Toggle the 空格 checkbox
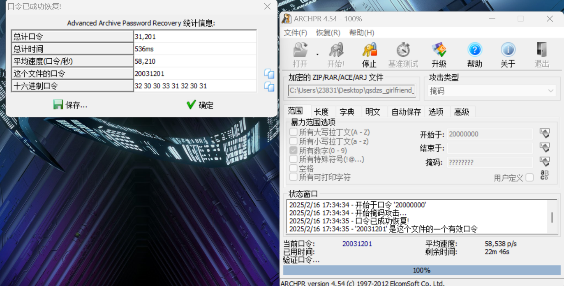 pyautogui.click(x=294, y=168)
